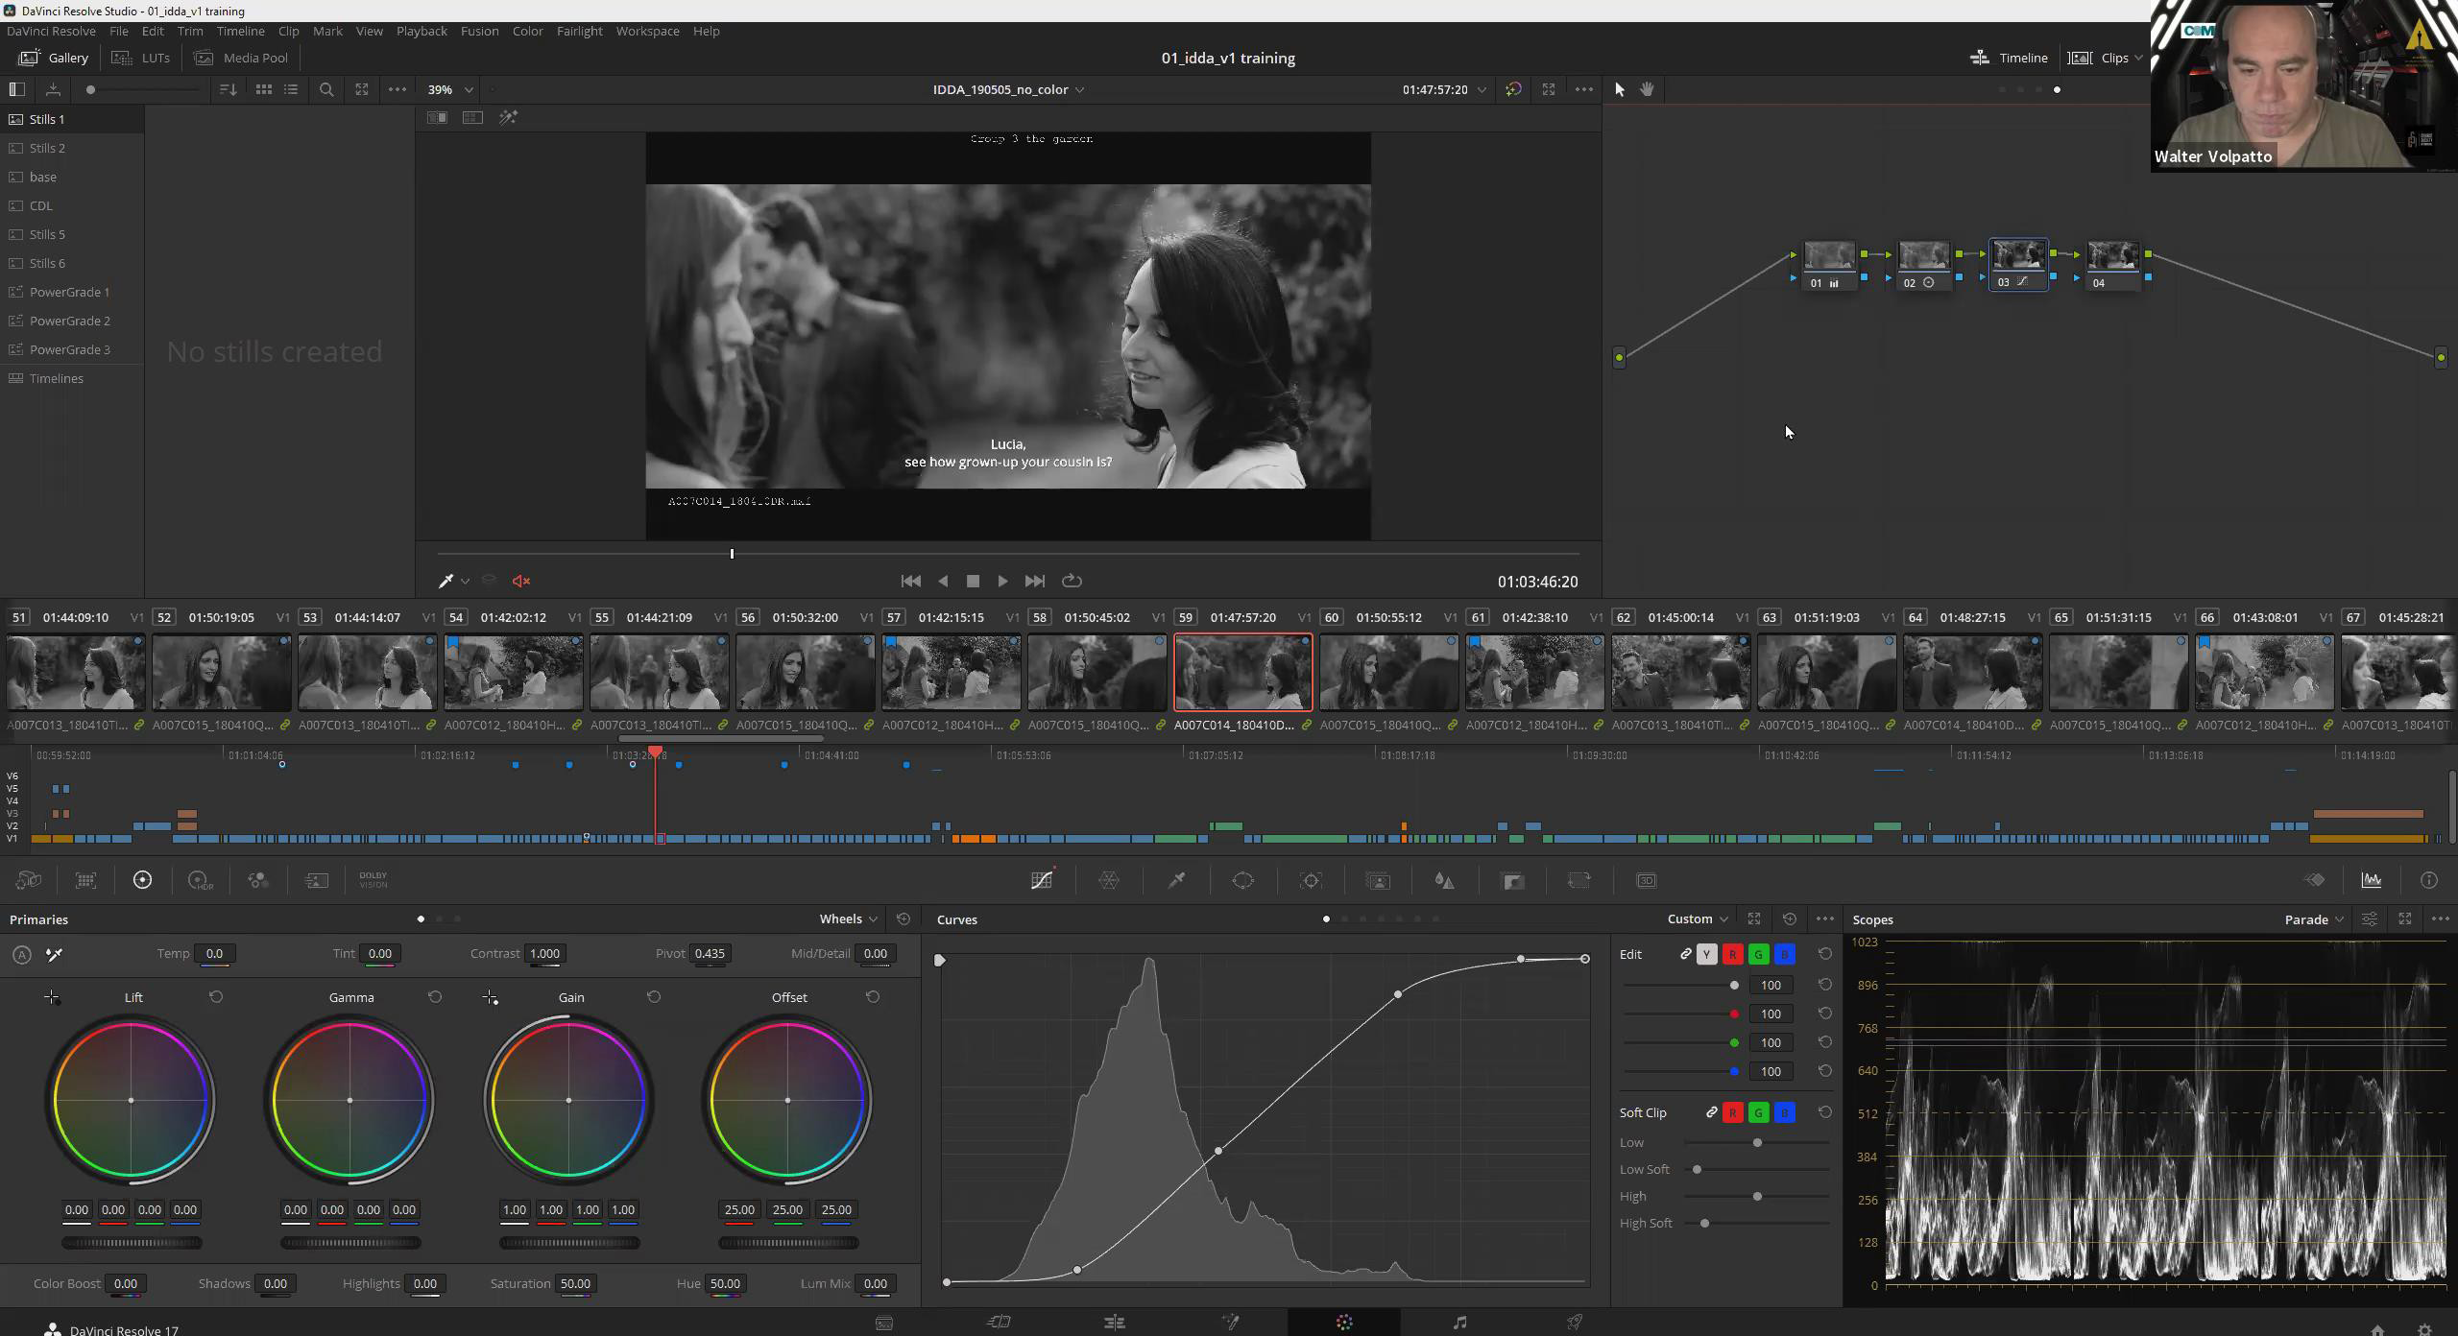Screen dimensions: 2458x1336
Task: Click the search icon in gallery toolbar
Action: (x=326, y=89)
